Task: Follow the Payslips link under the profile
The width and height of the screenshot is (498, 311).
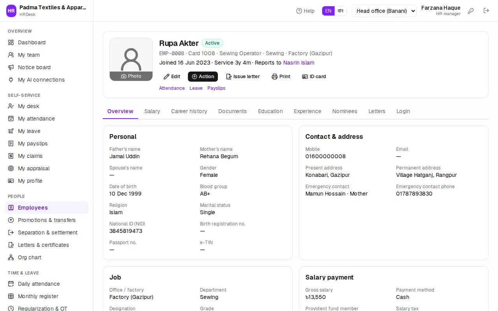Action: coord(216,88)
